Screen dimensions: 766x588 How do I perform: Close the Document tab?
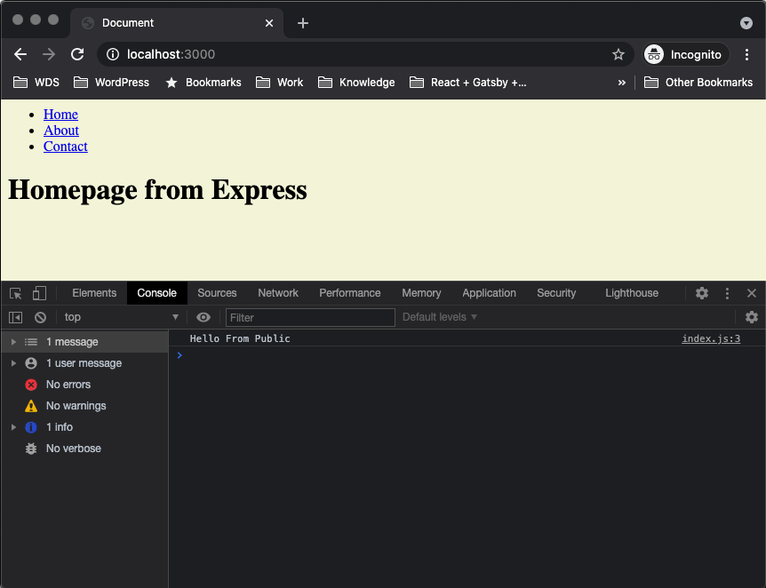tap(268, 23)
